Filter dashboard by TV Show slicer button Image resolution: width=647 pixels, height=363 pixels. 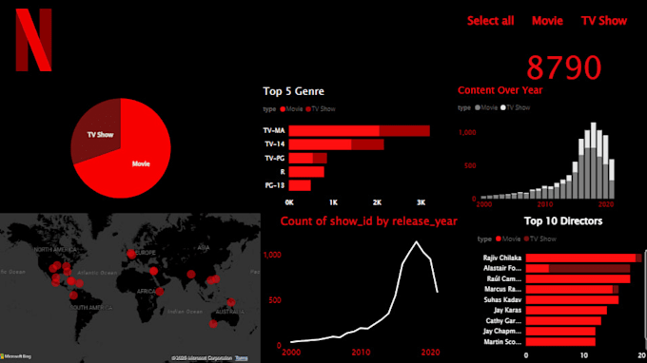pyautogui.click(x=604, y=21)
